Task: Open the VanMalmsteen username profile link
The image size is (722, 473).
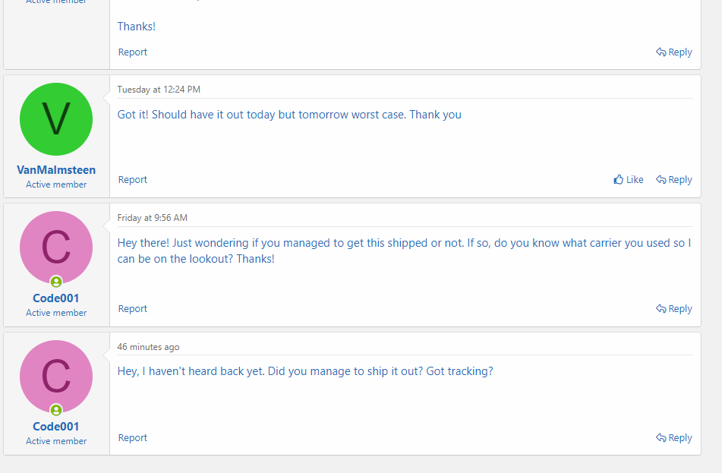Action: click(56, 170)
